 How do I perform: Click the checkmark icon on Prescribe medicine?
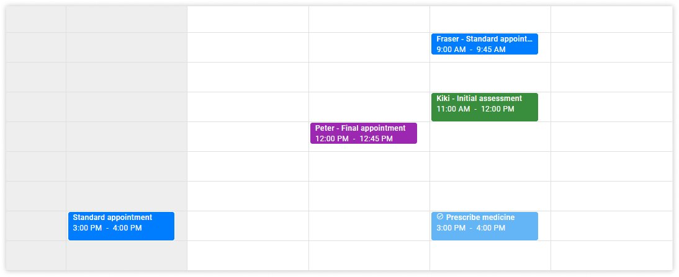tap(440, 217)
